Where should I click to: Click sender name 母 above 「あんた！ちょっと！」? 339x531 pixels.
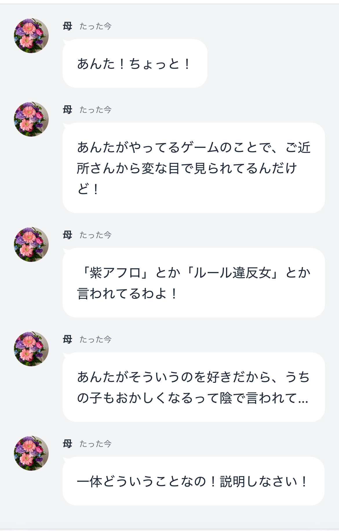pyautogui.click(x=68, y=26)
